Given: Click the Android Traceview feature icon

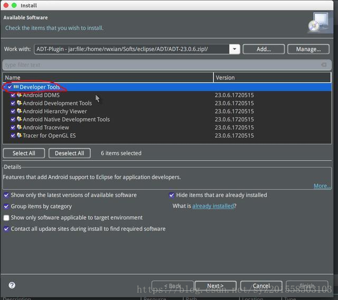Looking at the screenshot, I should click(x=20, y=127).
